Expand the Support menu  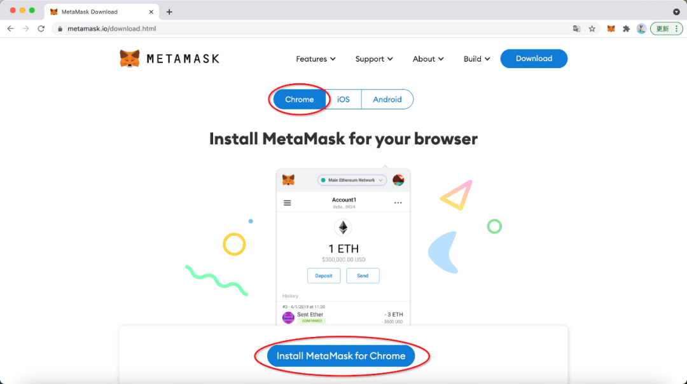(x=374, y=58)
